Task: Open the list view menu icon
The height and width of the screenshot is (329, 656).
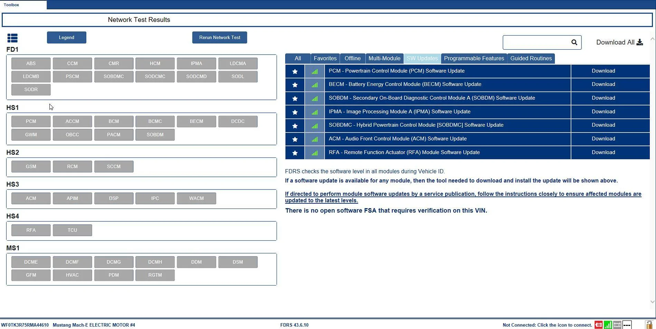Action: tap(12, 38)
